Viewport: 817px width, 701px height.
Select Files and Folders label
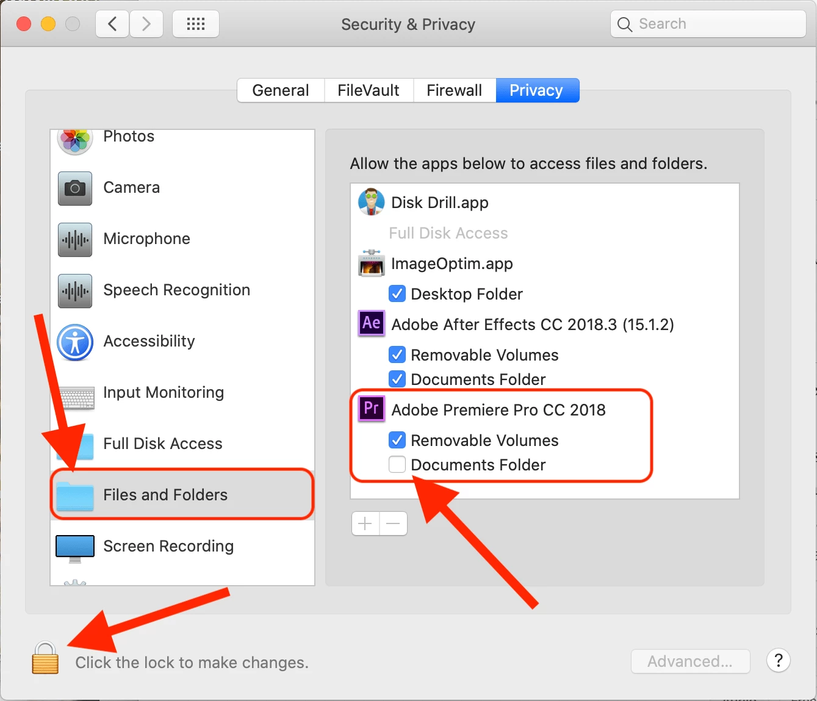(165, 495)
